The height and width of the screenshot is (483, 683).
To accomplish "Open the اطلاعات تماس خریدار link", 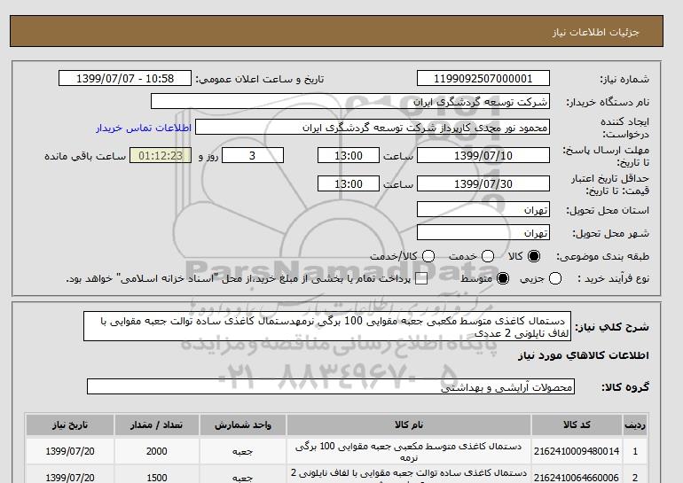I will tap(144, 128).
